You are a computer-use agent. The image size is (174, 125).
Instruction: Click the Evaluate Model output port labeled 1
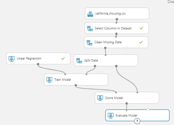[x=137, y=121]
